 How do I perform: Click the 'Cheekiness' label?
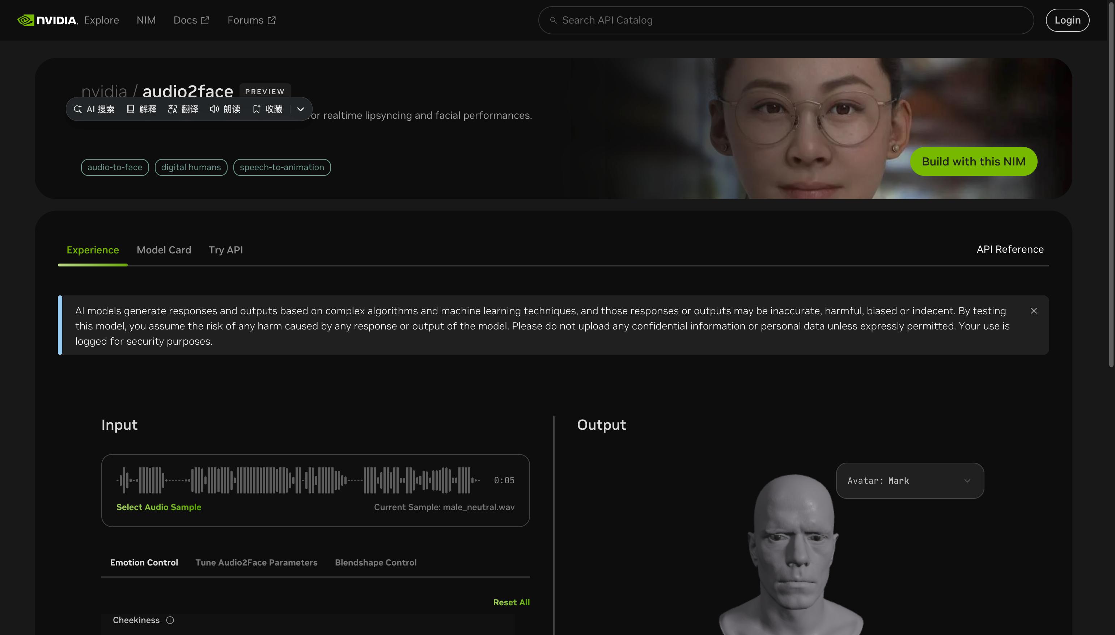pyautogui.click(x=136, y=620)
